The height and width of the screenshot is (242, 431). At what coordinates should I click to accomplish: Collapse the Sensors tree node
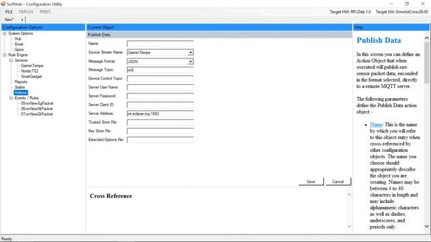(x=11, y=61)
